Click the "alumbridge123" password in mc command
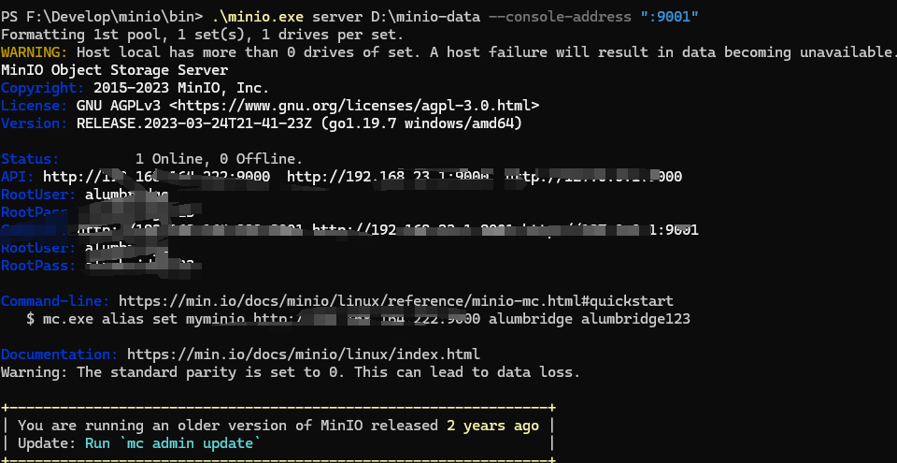This screenshot has height=463, width=897. tap(635, 319)
